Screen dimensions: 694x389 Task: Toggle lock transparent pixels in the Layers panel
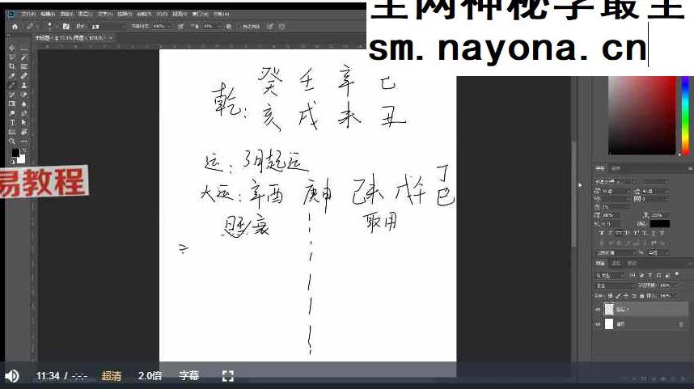611,296
